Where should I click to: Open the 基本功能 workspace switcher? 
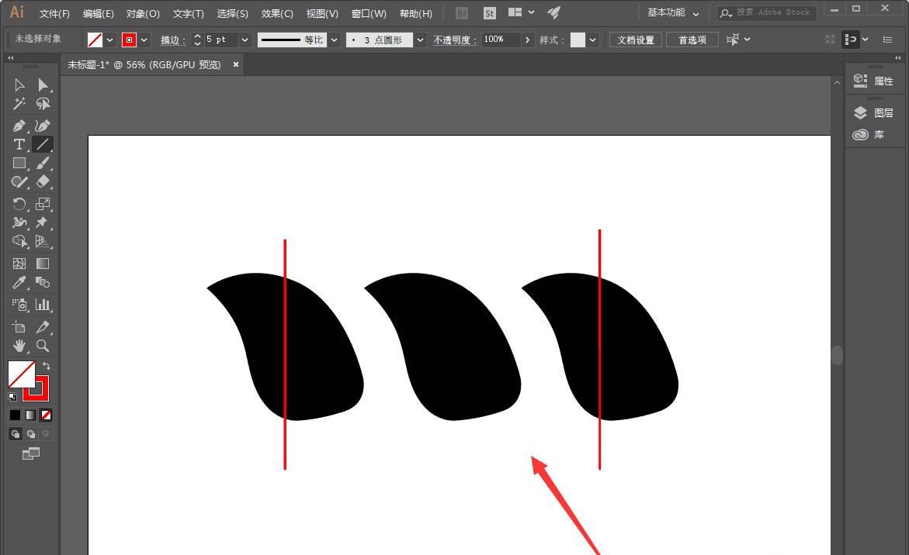(x=673, y=12)
